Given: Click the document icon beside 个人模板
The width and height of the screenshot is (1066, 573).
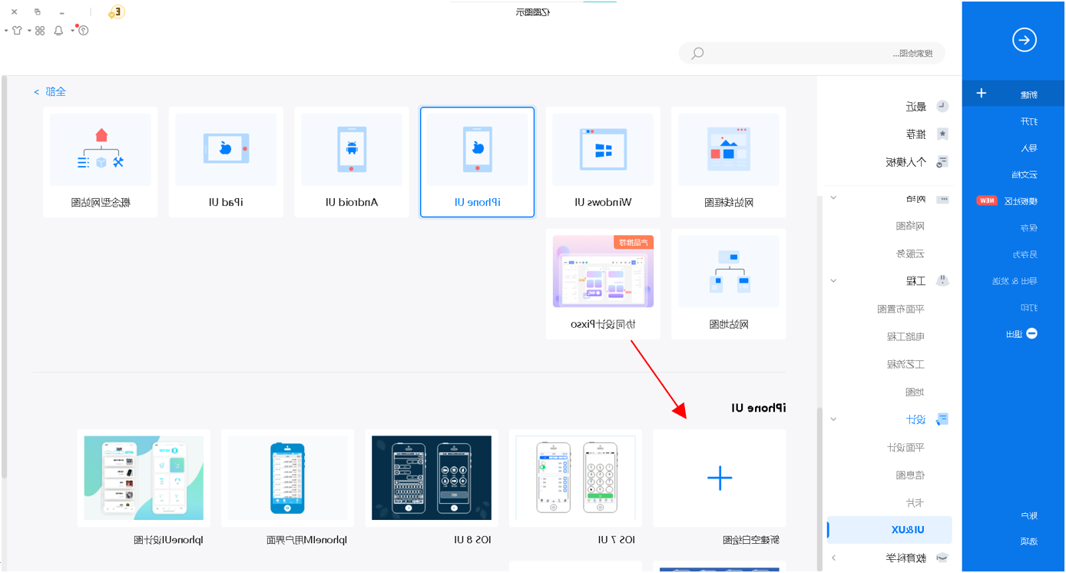Looking at the screenshot, I should (x=942, y=162).
